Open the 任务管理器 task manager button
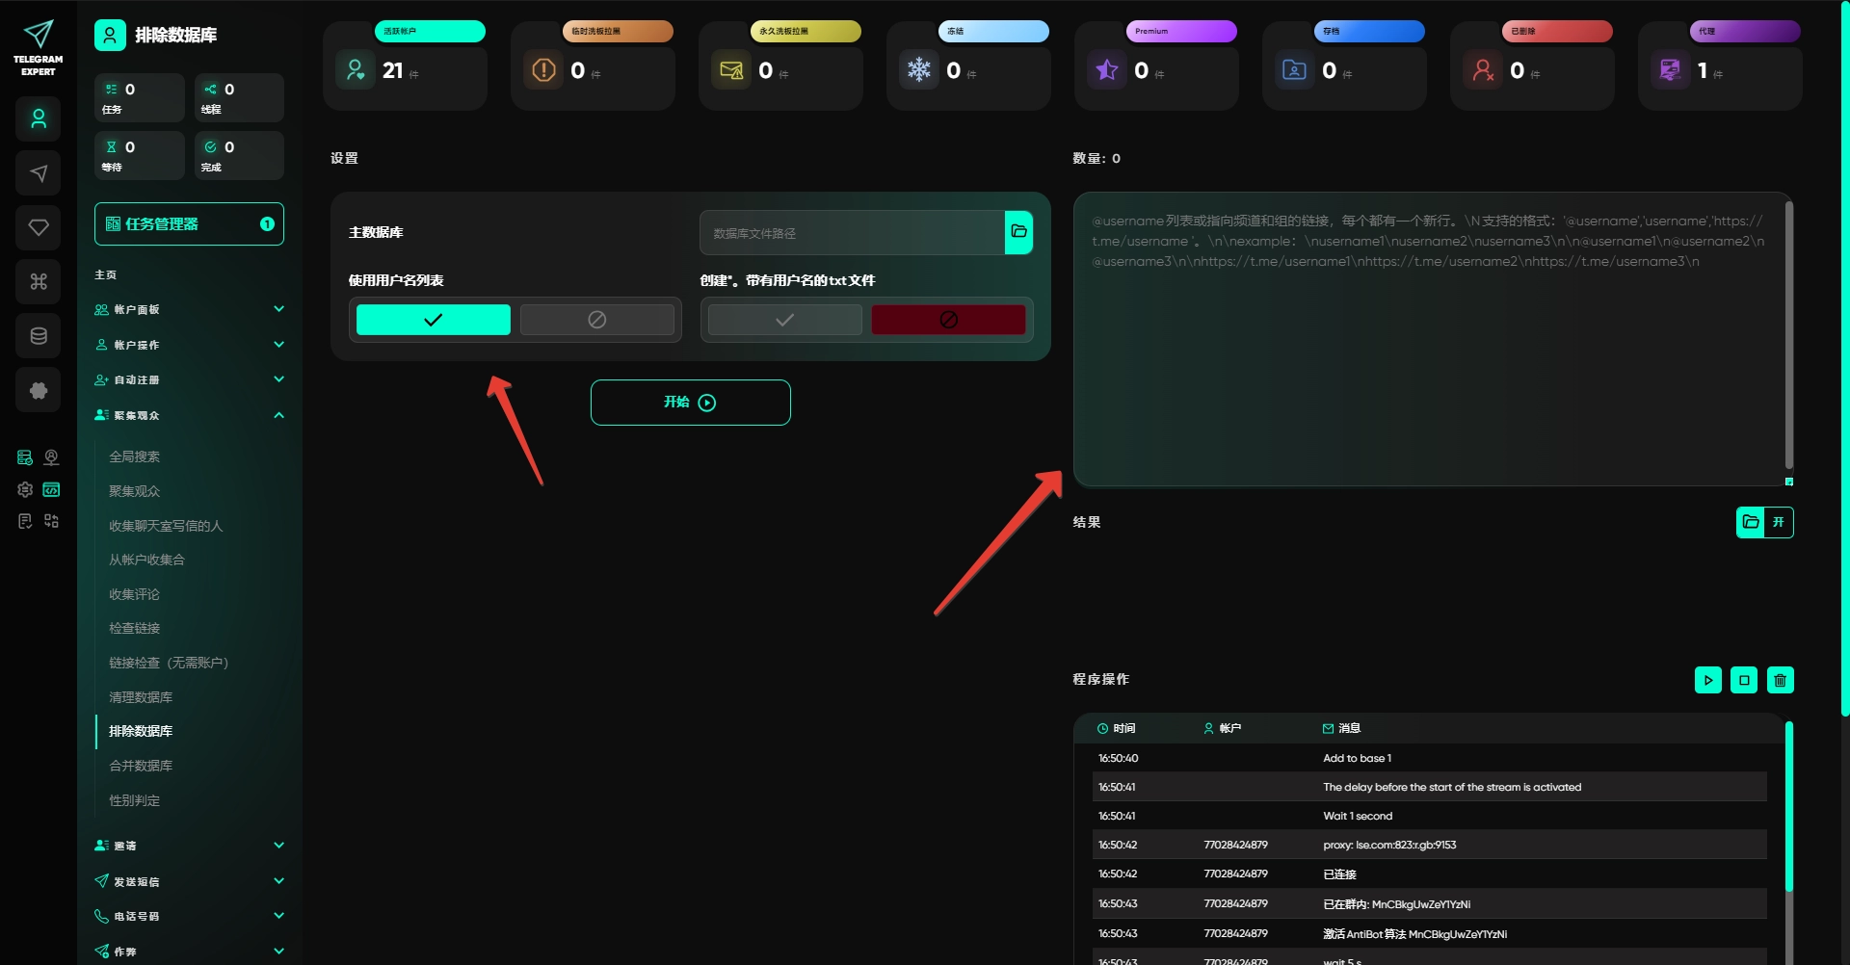The image size is (1850, 965). (x=189, y=224)
